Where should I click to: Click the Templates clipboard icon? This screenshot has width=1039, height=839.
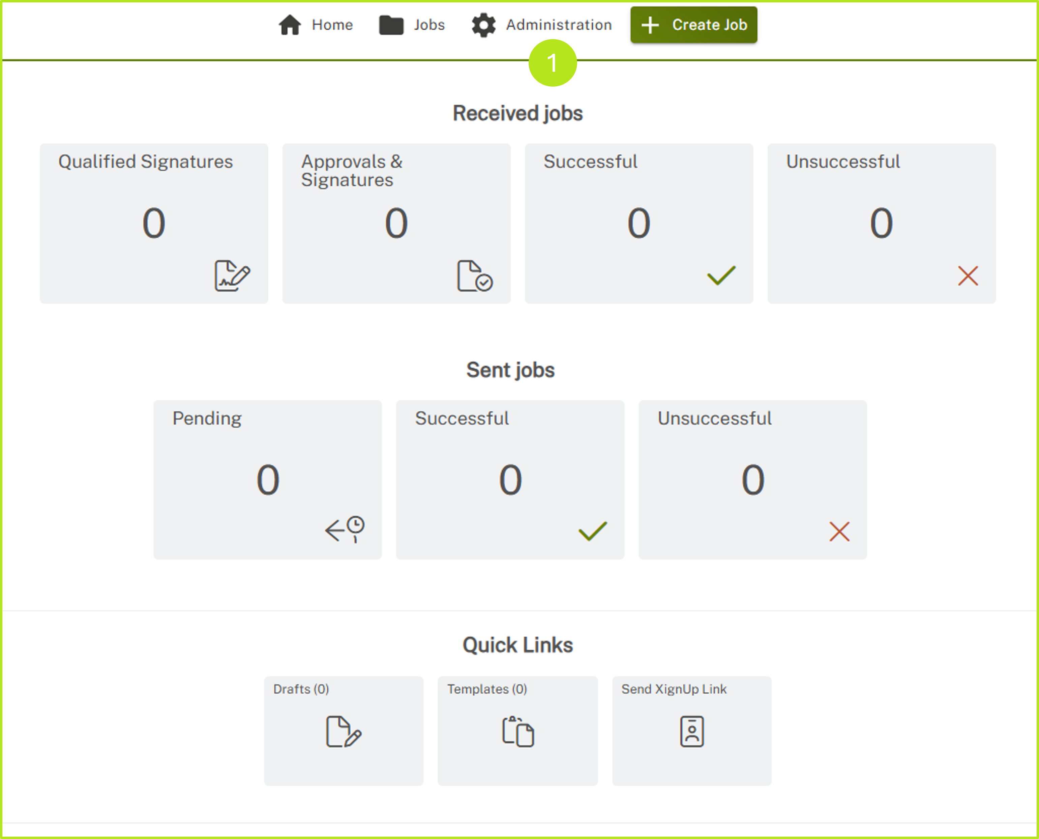[517, 731]
